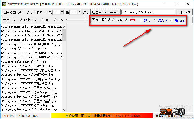Select the 1字幕节目预告.bmp list entry
This screenshot has height=119, width=194.
pos(32,79)
